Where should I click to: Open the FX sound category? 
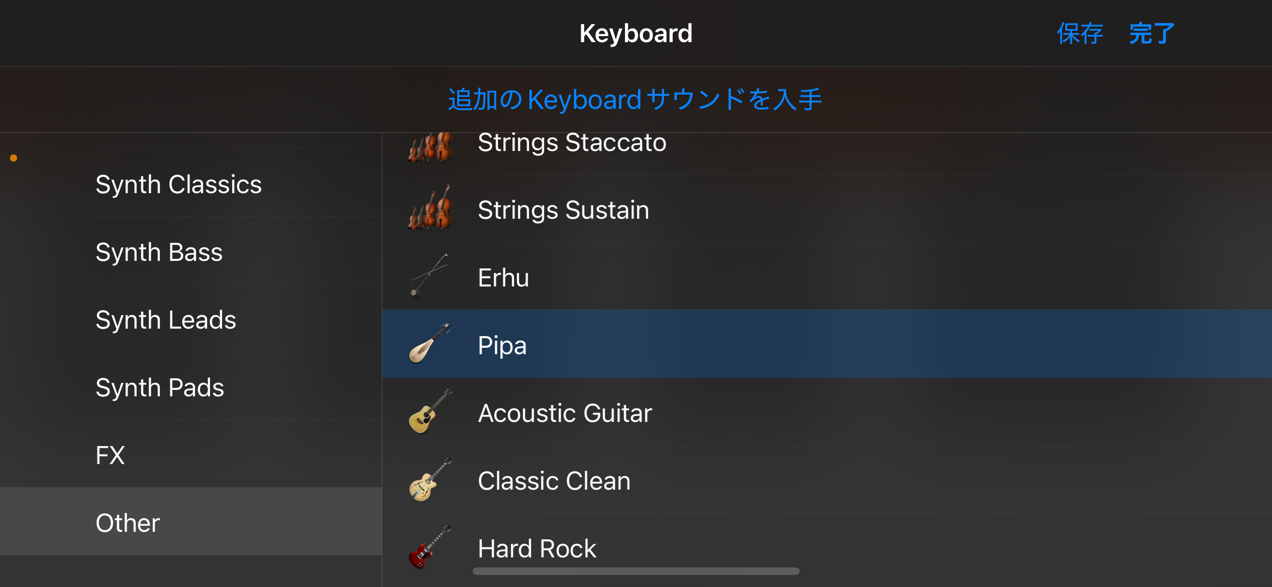(111, 455)
